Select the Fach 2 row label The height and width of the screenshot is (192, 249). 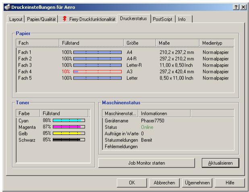[x=25, y=59]
